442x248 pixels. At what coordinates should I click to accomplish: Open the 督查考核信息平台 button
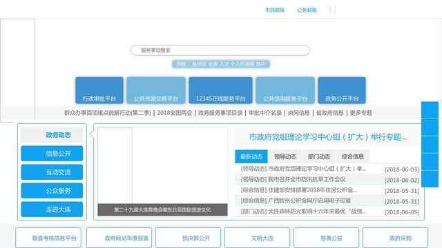coord(48,238)
